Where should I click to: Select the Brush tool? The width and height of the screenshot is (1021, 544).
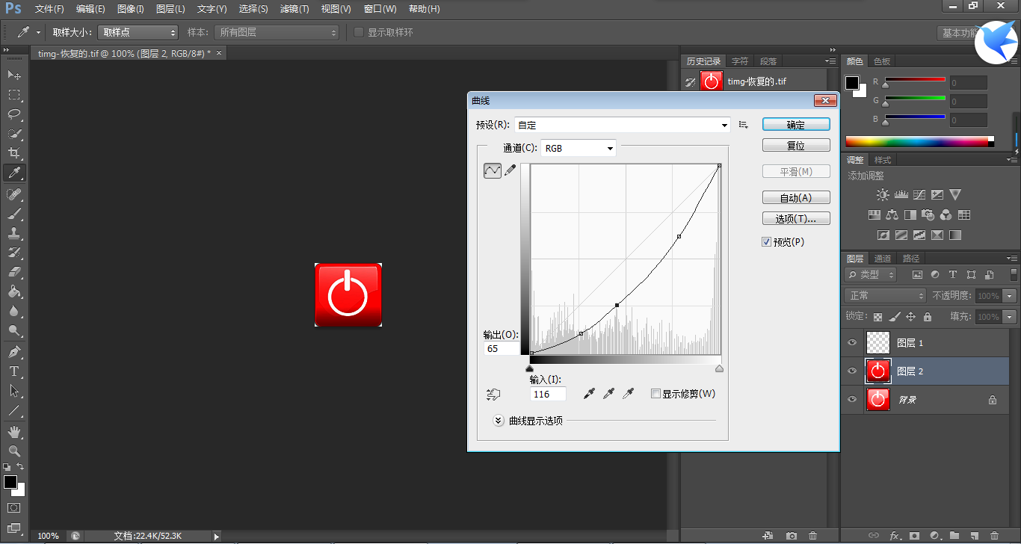coord(14,214)
